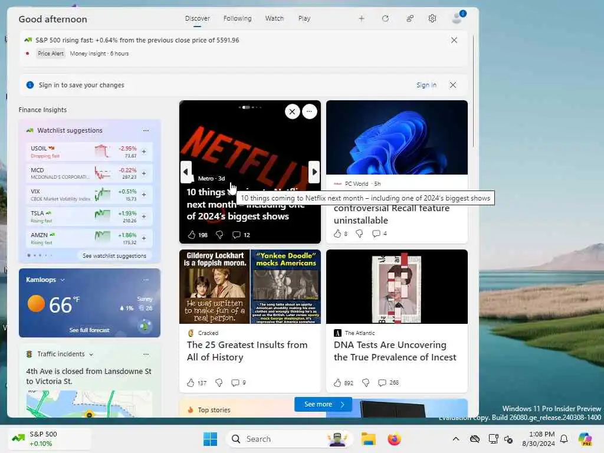Open the profile avatar in widgets header
Viewport: 604px width, 453px height.
458,18
